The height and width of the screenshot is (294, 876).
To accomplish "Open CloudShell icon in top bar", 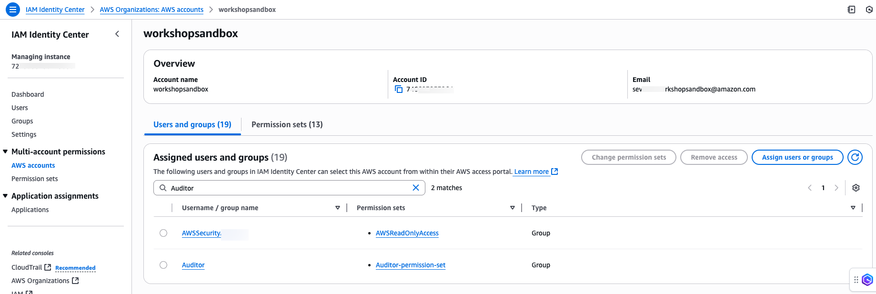I will coord(851,10).
